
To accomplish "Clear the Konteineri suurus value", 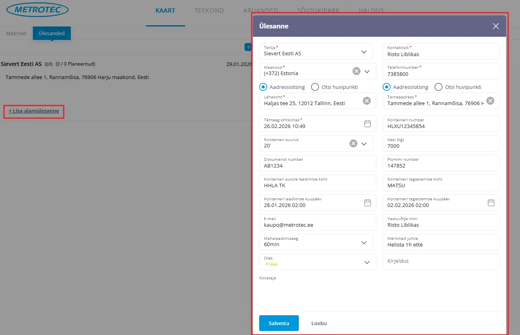I will pos(353,143).
